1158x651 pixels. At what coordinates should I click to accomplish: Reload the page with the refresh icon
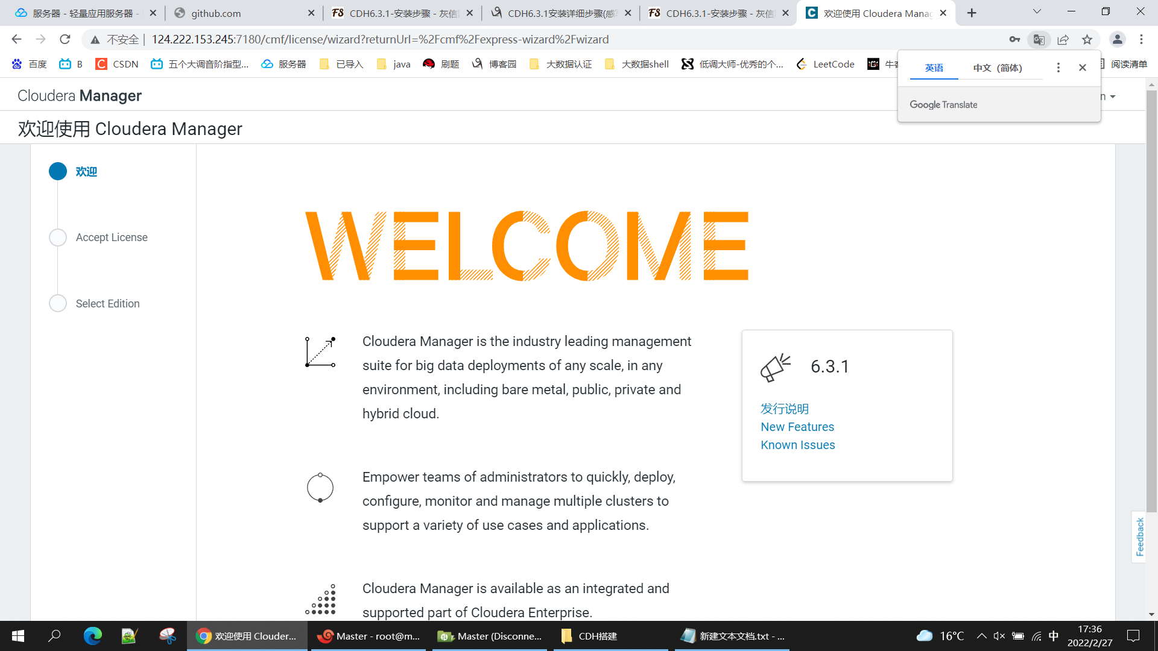coord(65,40)
